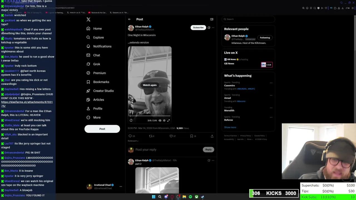
Task: Click the Grok icon on part 2 reply
Action: coord(209,160)
